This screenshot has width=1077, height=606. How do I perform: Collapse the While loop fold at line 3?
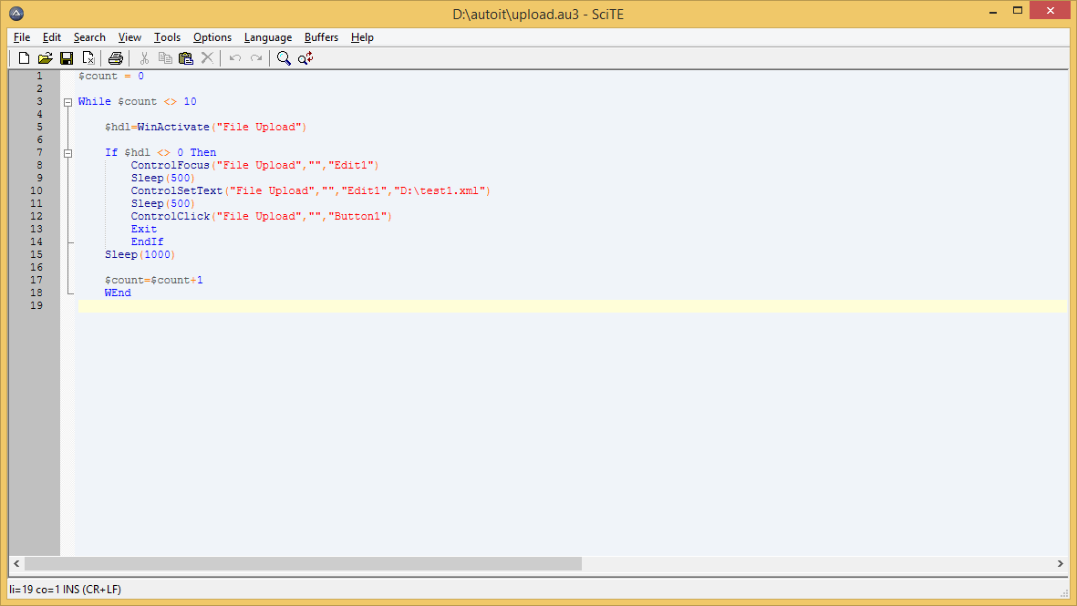click(x=68, y=101)
